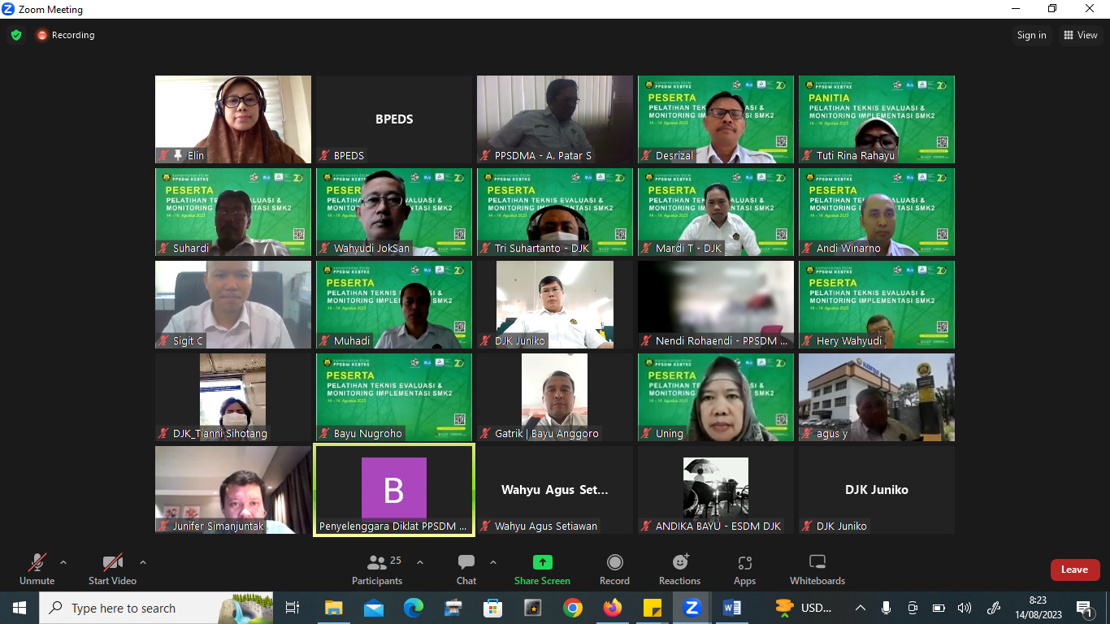Open the Mail app on the taskbar
Image resolution: width=1110 pixels, height=624 pixels.
click(x=374, y=608)
